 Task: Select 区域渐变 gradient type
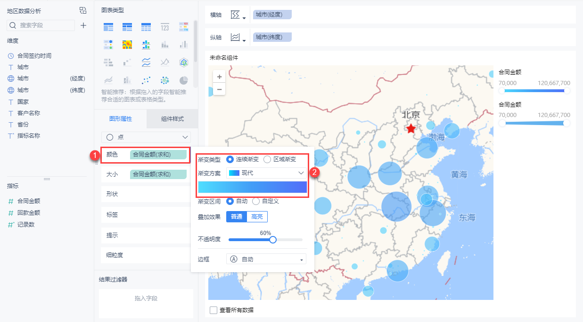click(280, 159)
